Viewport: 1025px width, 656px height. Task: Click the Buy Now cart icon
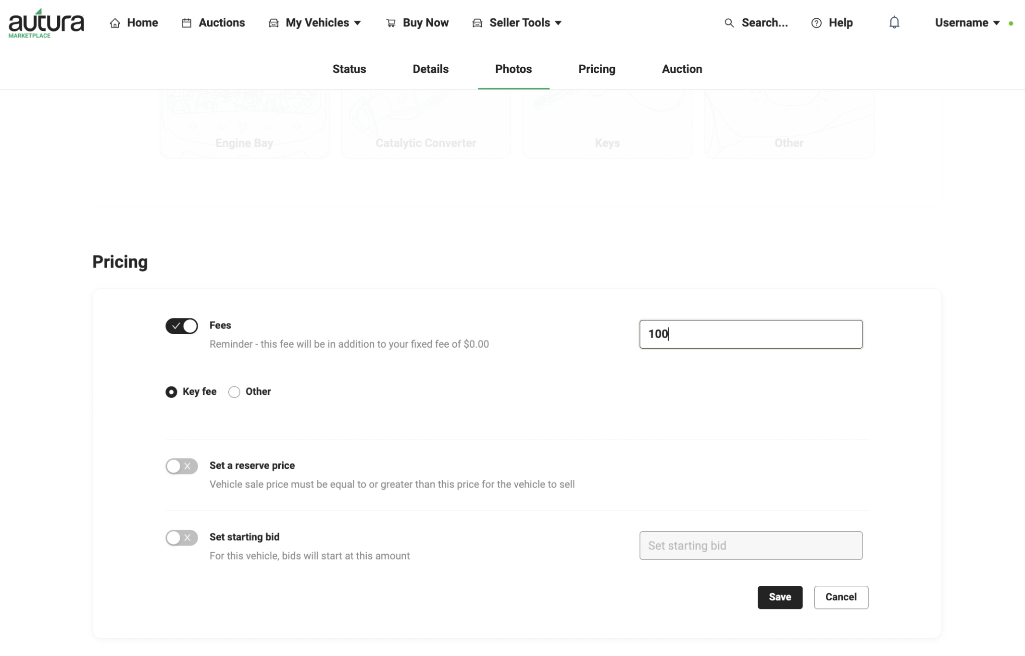point(391,23)
